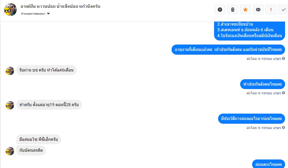Toggle the orange star follow-up icon
Viewport: 288px width, 168px height.
coord(245,10)
